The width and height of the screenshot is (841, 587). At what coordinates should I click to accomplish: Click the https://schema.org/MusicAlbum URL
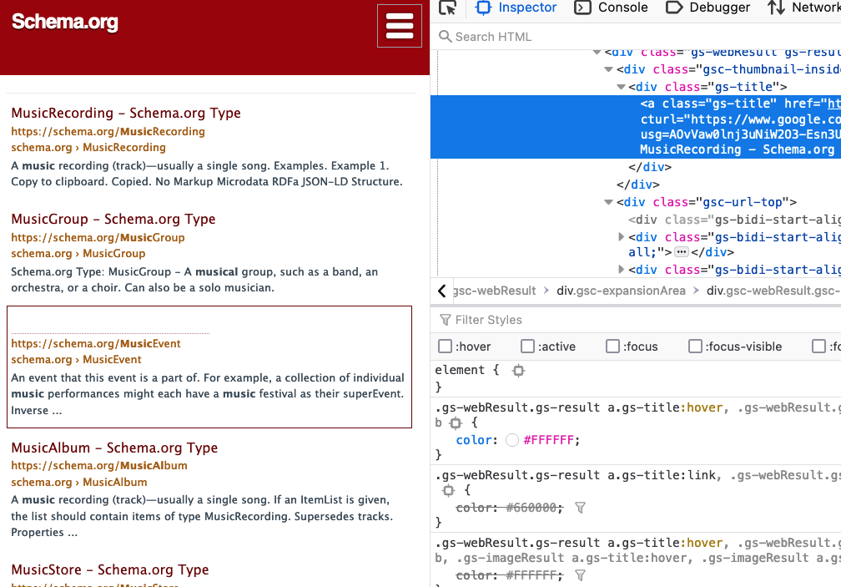[99, 465]
